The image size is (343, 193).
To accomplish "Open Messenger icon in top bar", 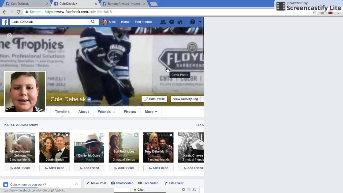I will 172,22.
